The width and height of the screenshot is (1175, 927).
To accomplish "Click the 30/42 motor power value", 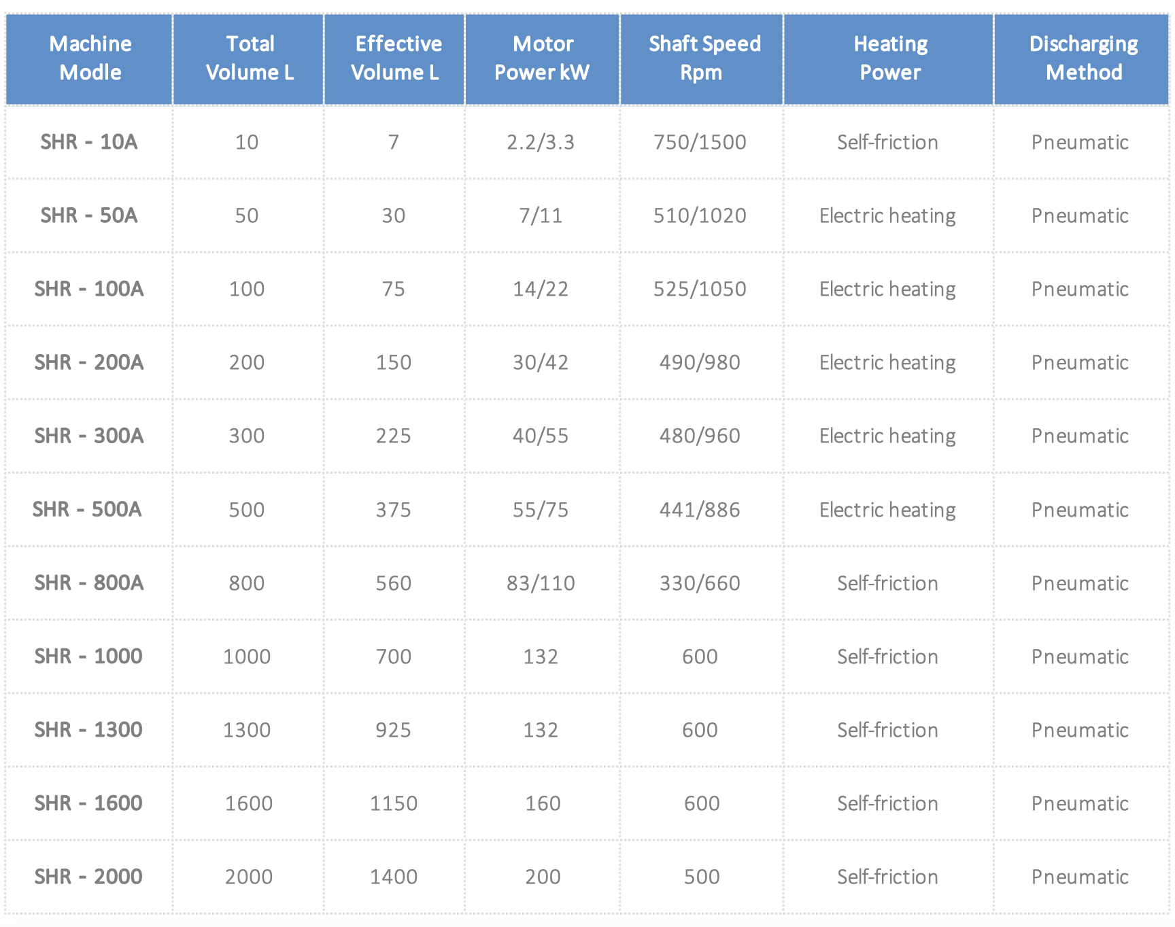I will pos(541,362).
